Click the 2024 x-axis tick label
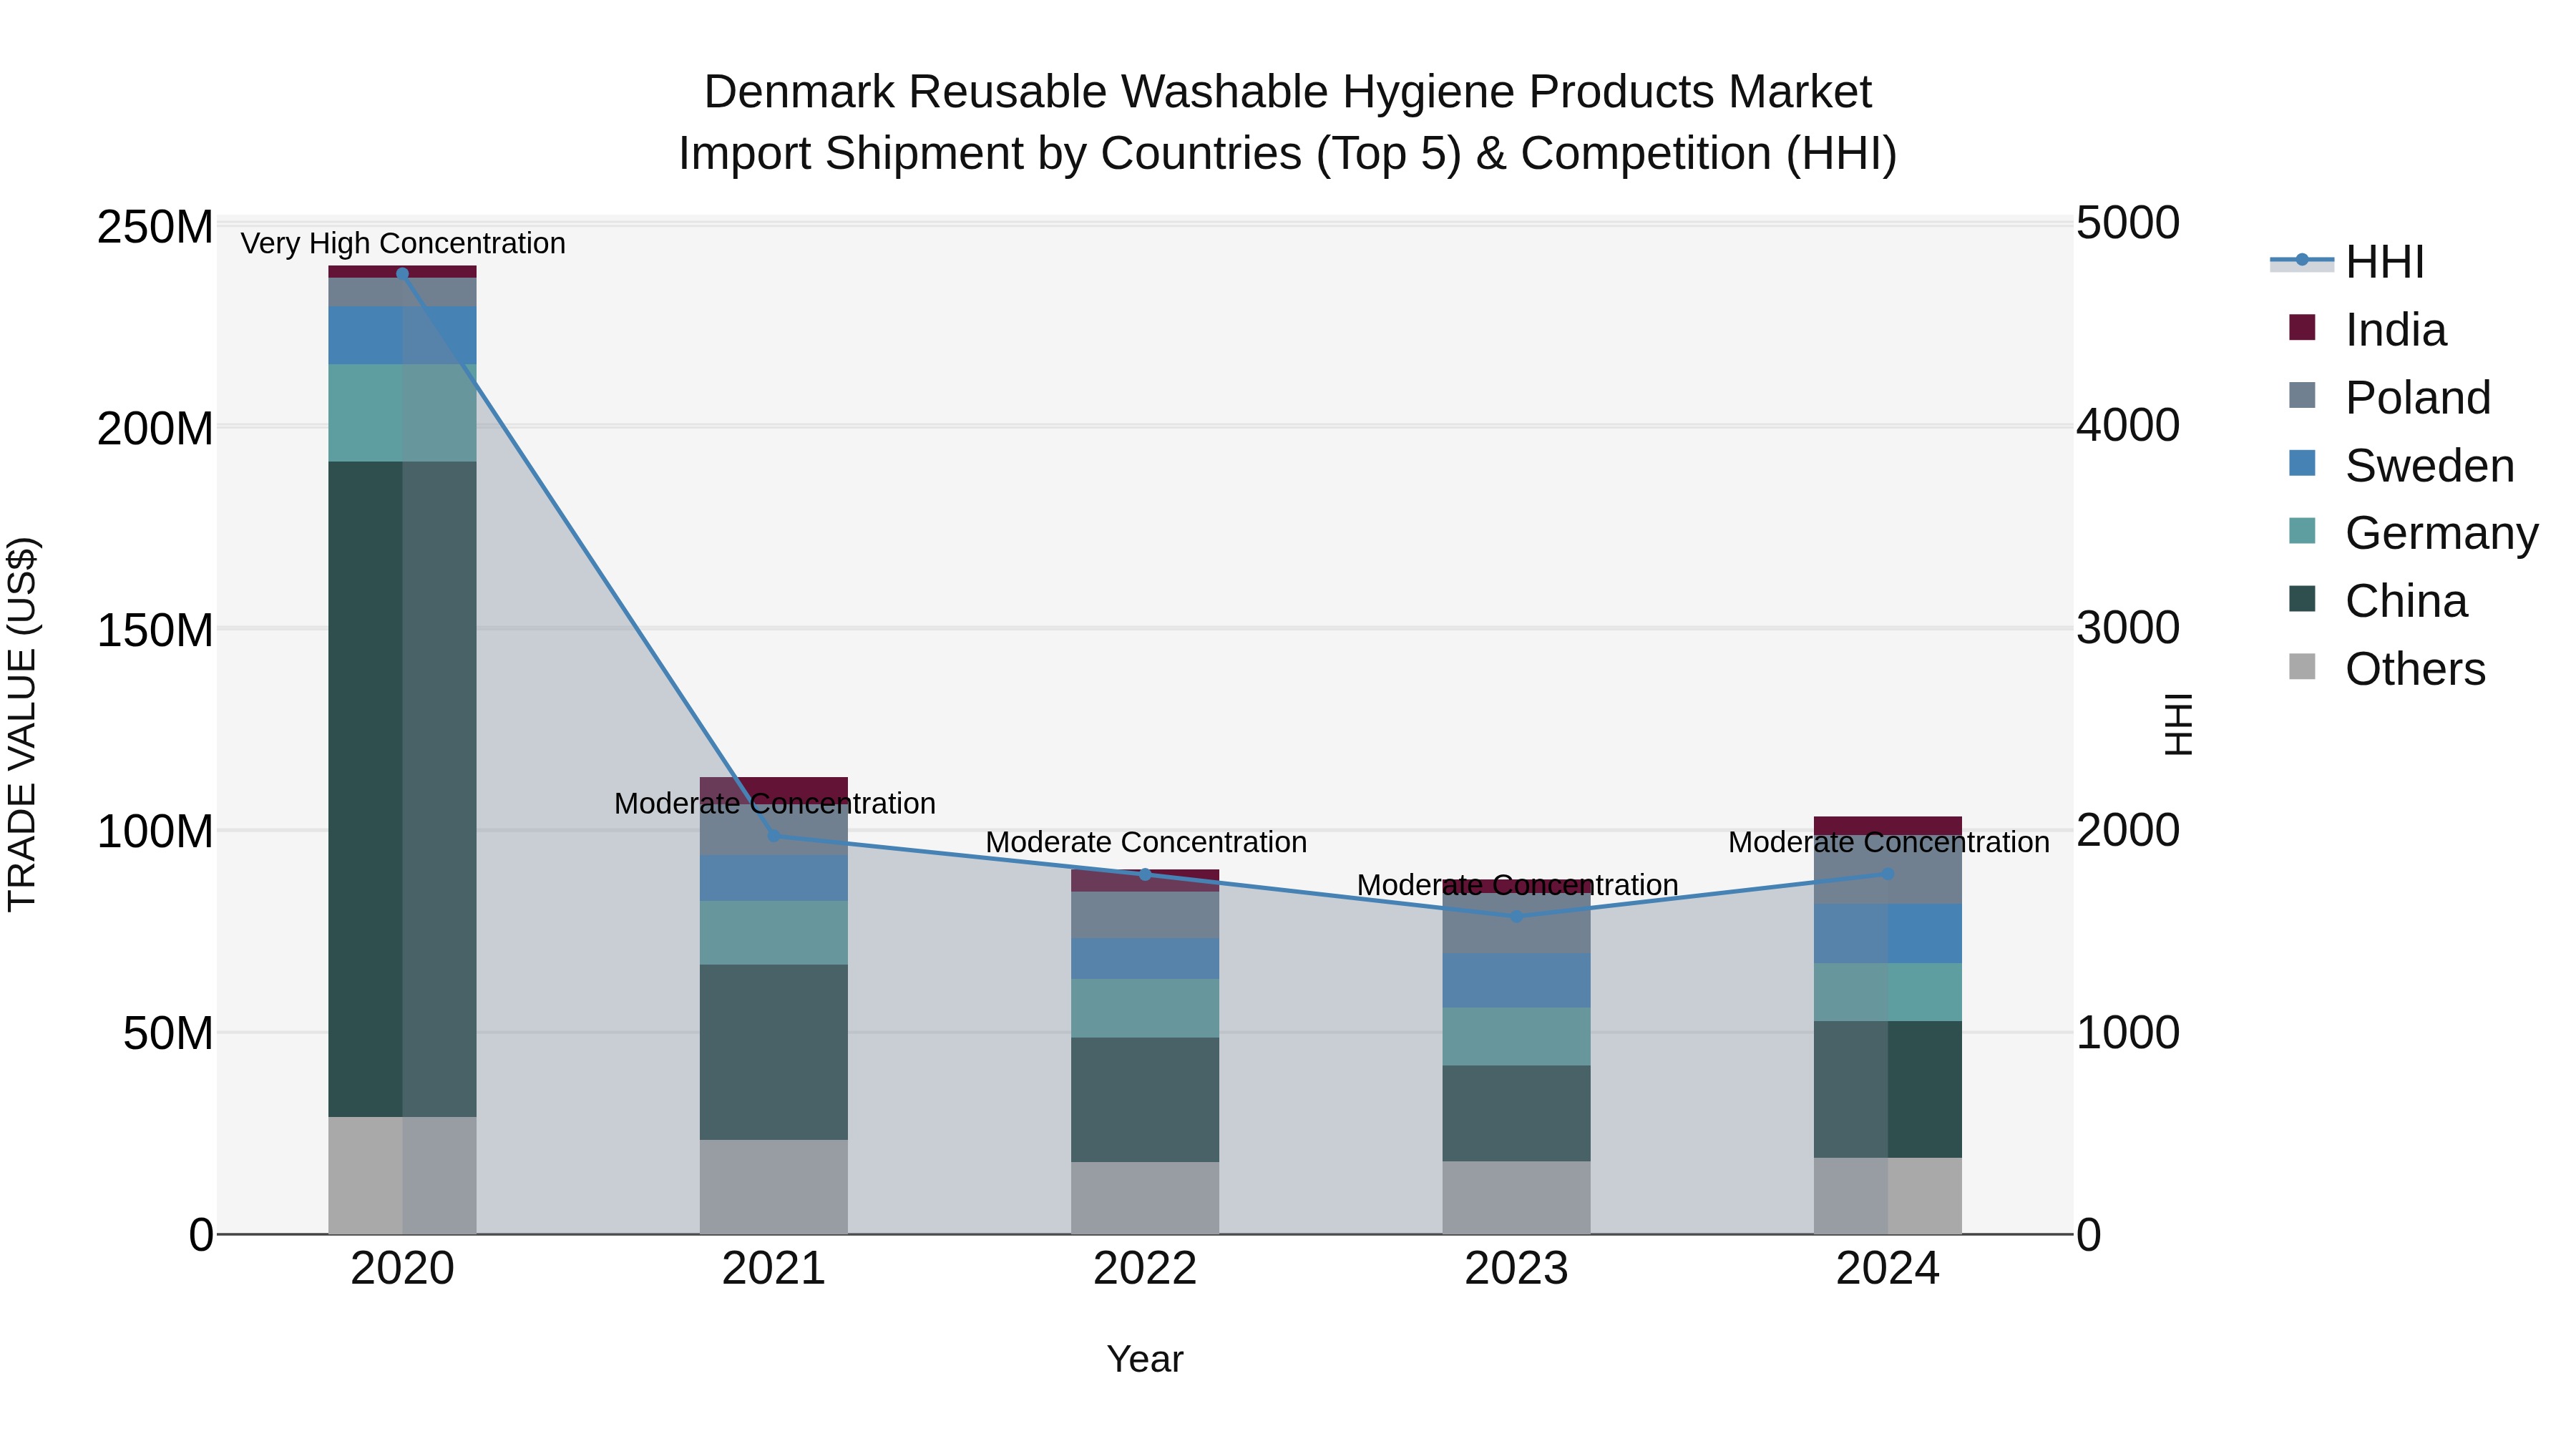The width and height of the screenshot is (2576, 1449). click(x=1888, y=1269)
